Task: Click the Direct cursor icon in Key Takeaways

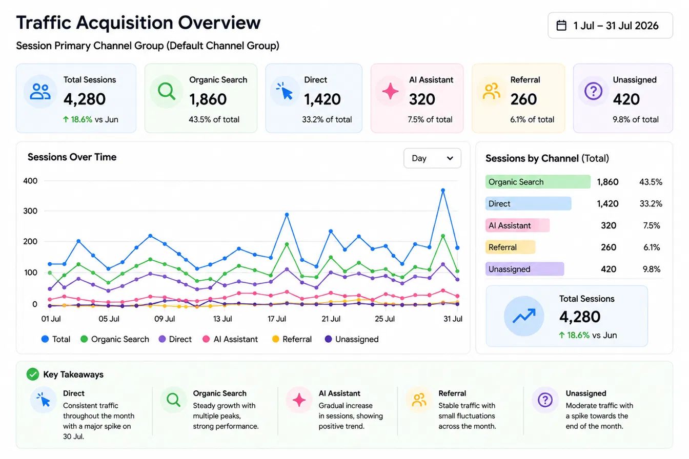Action: [x=44, y=400]
